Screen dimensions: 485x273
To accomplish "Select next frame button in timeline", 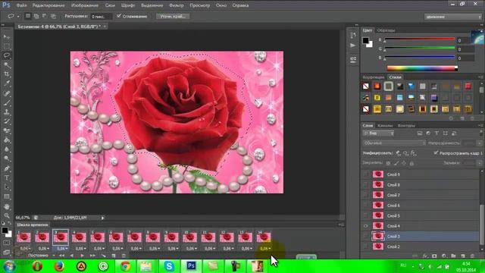I will (x=92, y=256).
